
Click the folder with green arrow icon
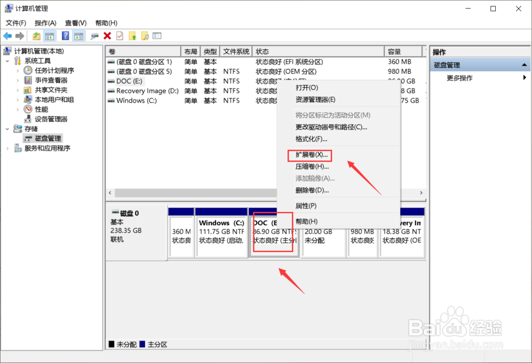click(x=132, y=36)
